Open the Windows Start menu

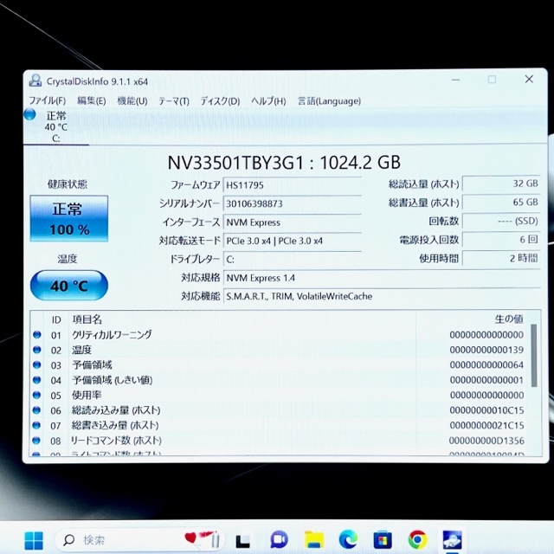(34, 540)
